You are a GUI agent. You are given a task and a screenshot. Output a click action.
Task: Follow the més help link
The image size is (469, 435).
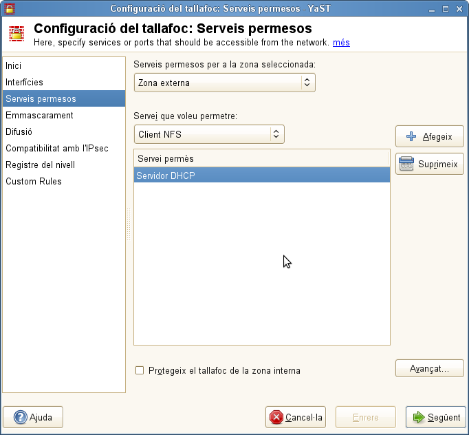(341, 43)
